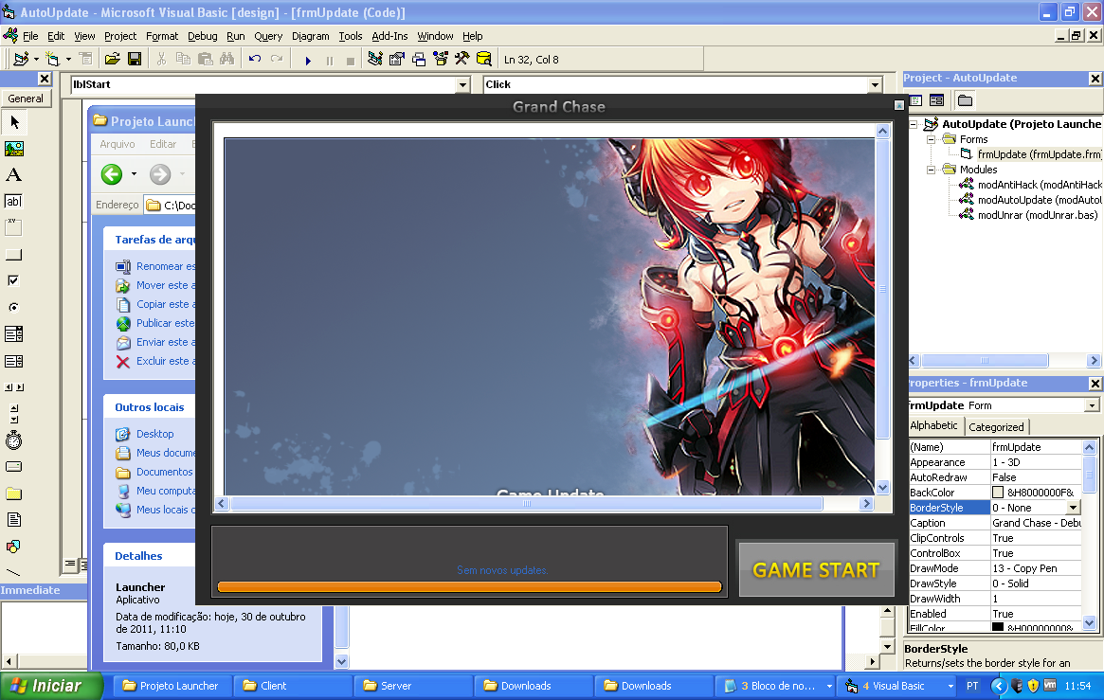1104x700 pixels.
Task: Show the Form Layout Window icon
Action: coord(419,59)
